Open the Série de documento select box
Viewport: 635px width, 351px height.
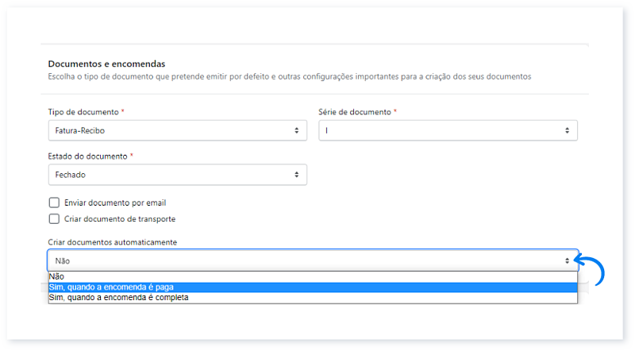point(448,130)
